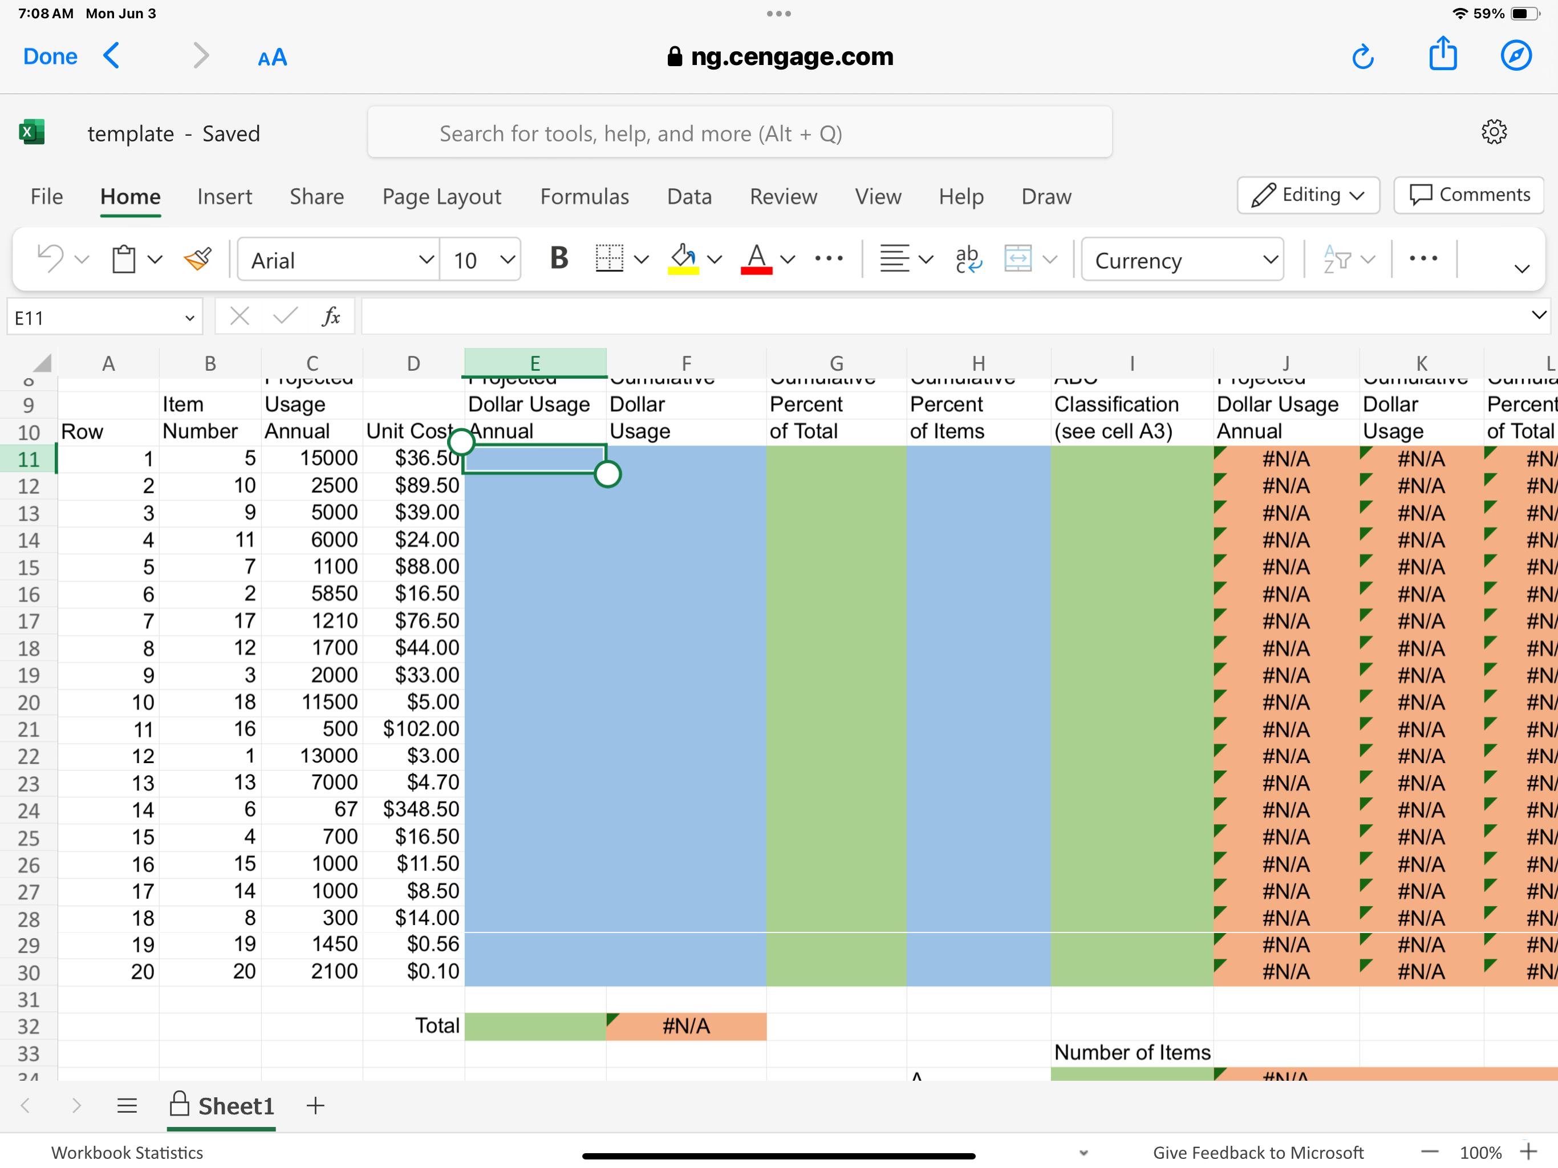The width and height of the screenshot is (1558, 1168).
Task: Open the Formulas ribbon tab
Action: pos(584,197)
